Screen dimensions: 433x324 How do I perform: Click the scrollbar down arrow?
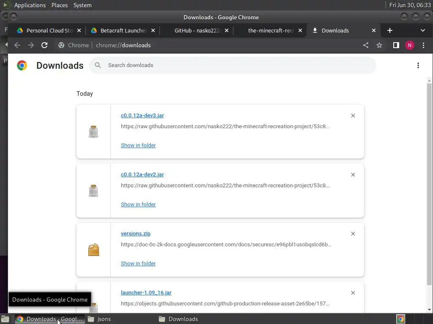point(429,309)
